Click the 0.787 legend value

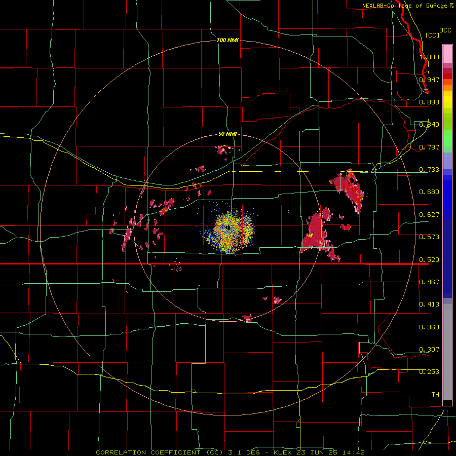429,147
